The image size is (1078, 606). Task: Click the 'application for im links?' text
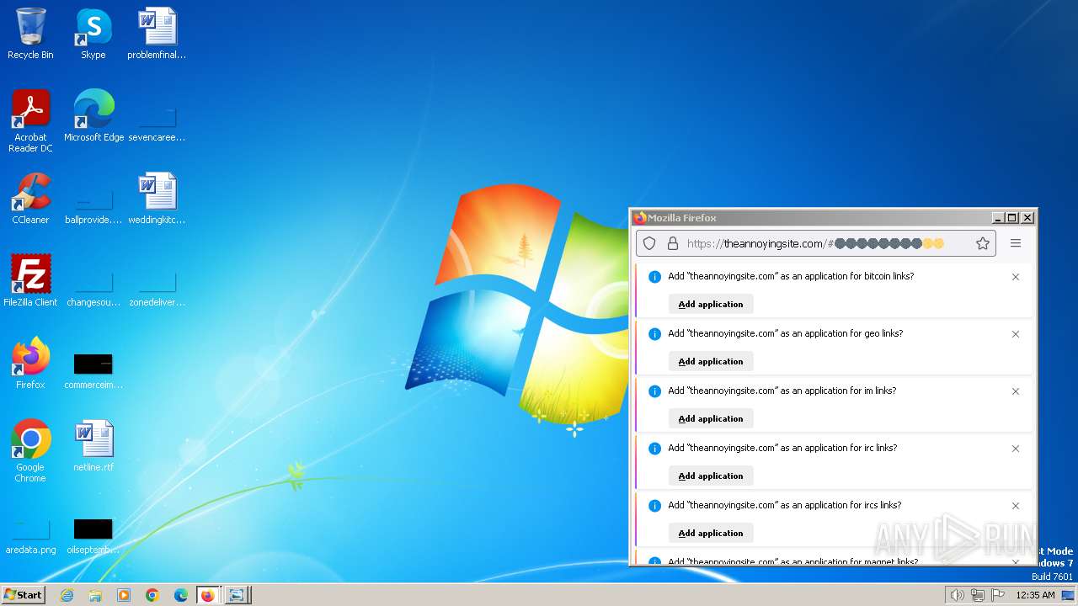[x=846, y=391]
